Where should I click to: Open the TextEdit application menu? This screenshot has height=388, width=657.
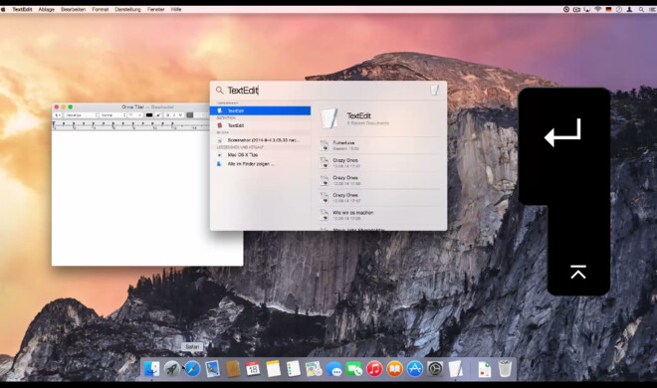click(x=22, y=9)
